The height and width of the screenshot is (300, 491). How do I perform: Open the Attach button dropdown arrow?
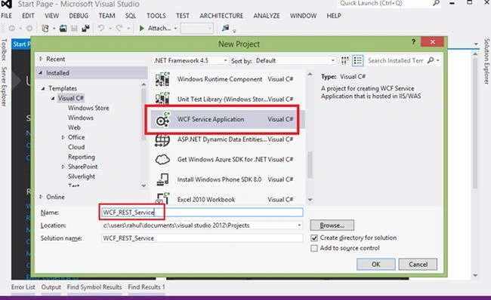175,29
